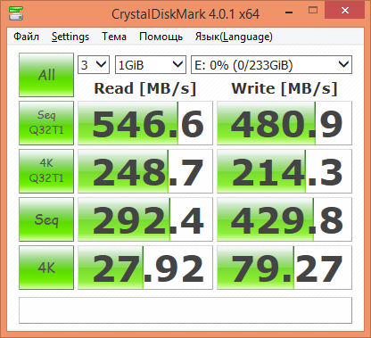Image resolution: width=371 pixels, height=338 pixels.
Task: Click the empty comment text field at bottom
Action: pos(185,310)
